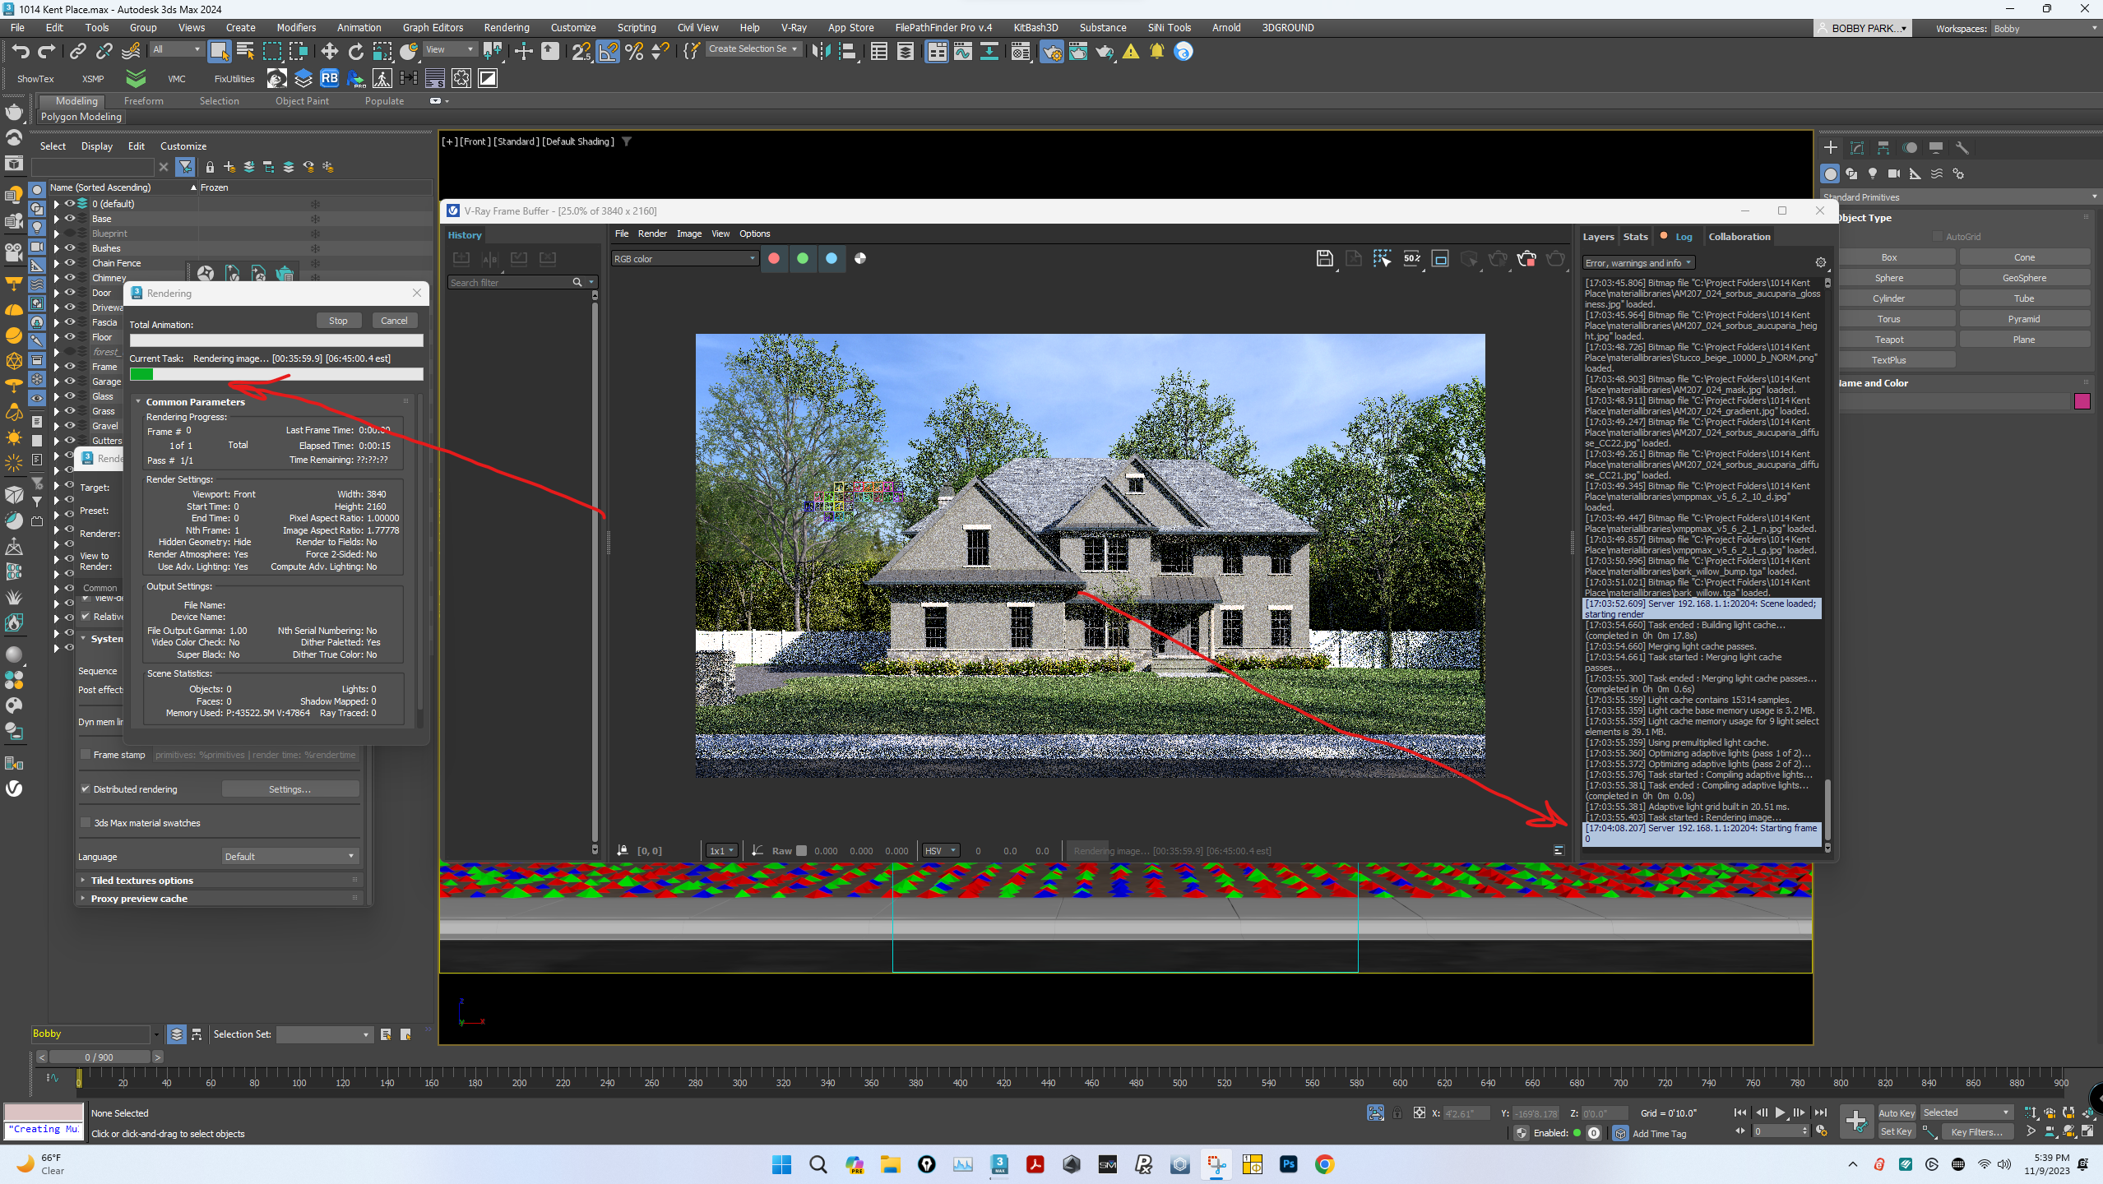Expand the Base layer in scene explorer

(56, 219)
